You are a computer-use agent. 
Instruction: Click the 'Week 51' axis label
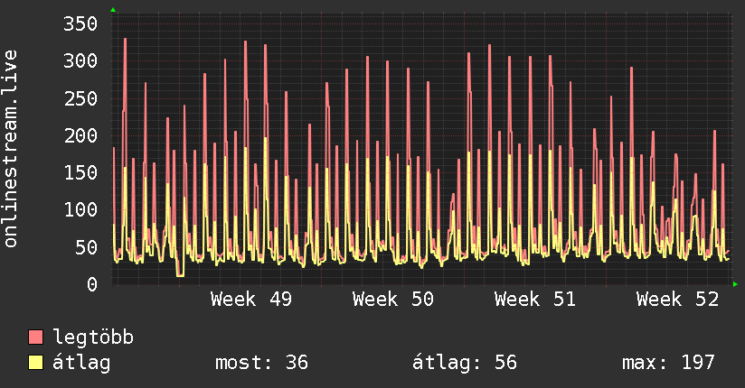tap(535, 300)
